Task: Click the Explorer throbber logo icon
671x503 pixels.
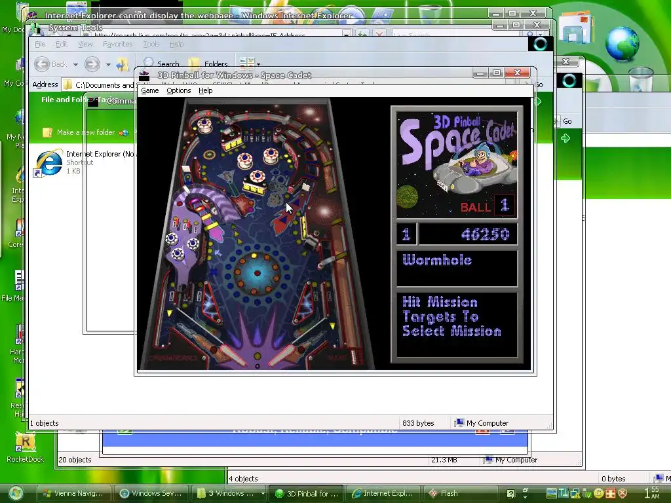Action: 540,44
